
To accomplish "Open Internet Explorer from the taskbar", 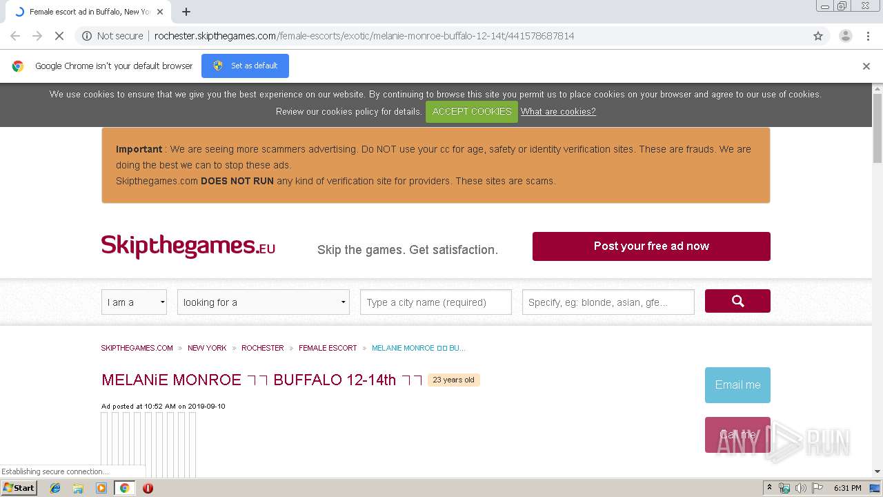I will pos(55,488).
